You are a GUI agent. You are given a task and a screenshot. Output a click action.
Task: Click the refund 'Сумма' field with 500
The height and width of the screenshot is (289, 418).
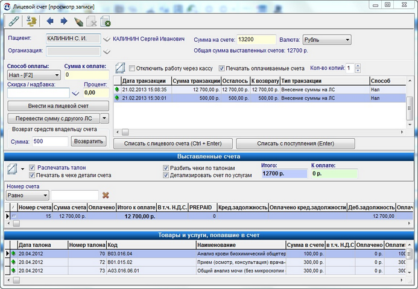click(x=50, y=141)
